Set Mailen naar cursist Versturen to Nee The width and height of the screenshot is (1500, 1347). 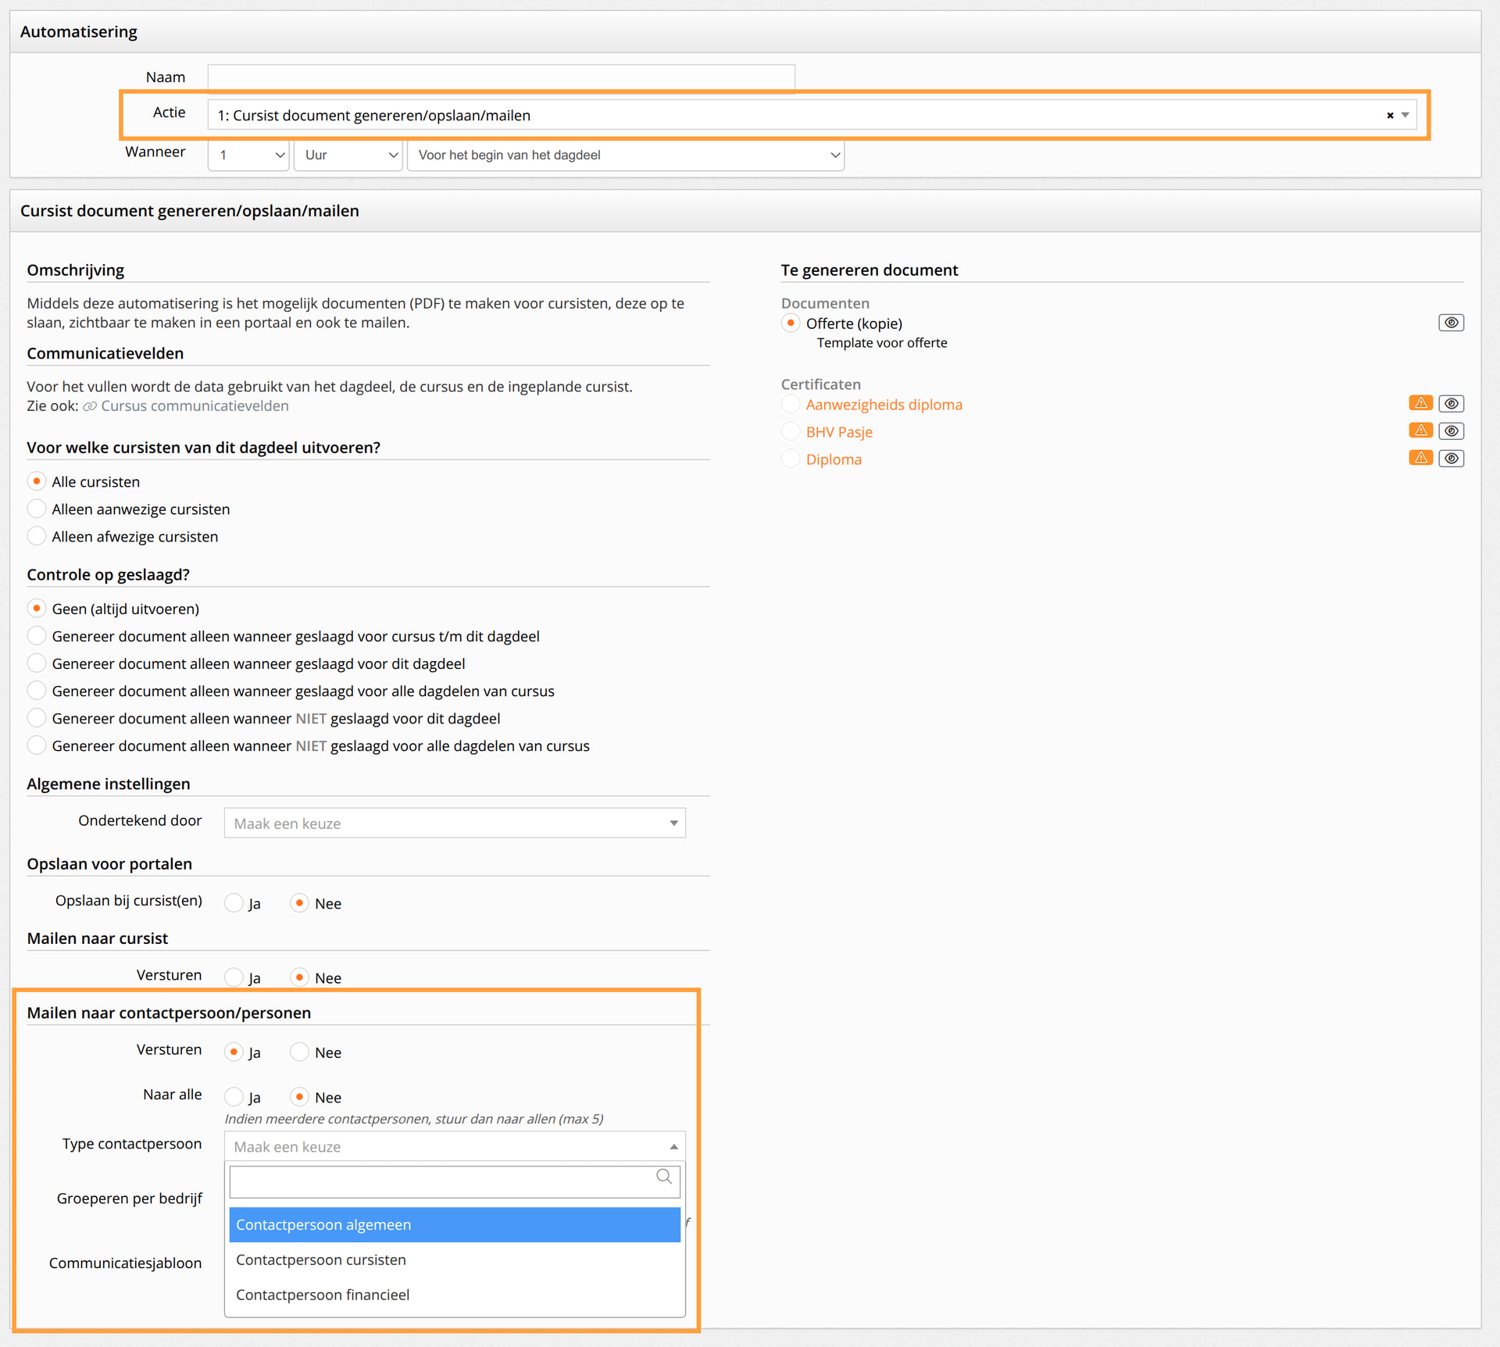[x=299, y=977]
